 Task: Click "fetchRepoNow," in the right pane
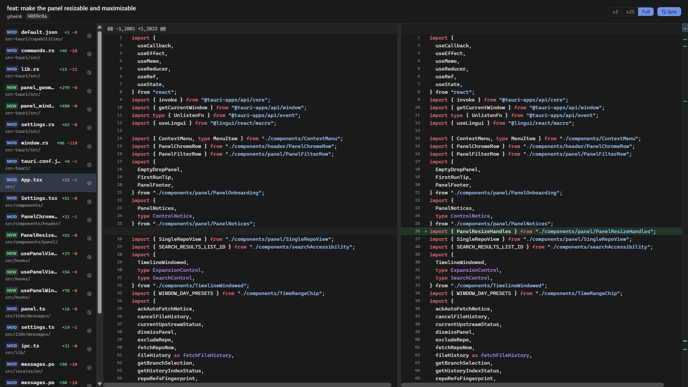pos(455,347)
